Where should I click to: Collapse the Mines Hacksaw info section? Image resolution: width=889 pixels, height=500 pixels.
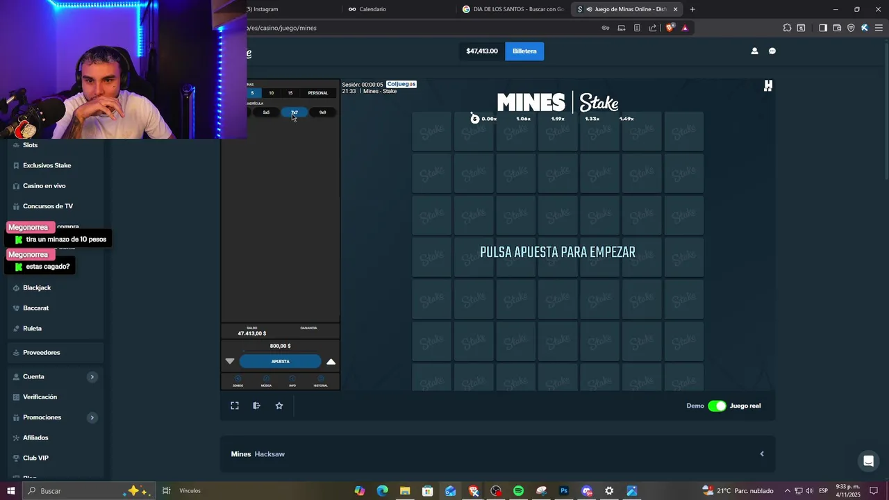(x=762, y=454)
